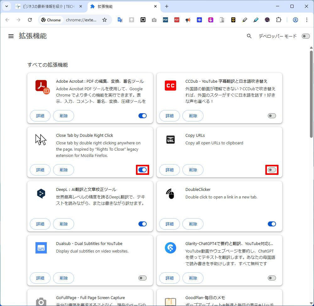Screen dimensions: 314x306
Task: Click the yellow phone-eye extension icon
Action: point(233,20)
